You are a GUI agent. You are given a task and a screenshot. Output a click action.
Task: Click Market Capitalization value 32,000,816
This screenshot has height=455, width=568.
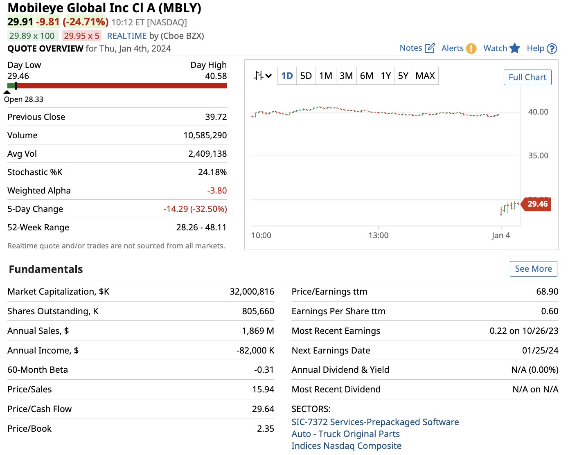click(x=252, y=292)
